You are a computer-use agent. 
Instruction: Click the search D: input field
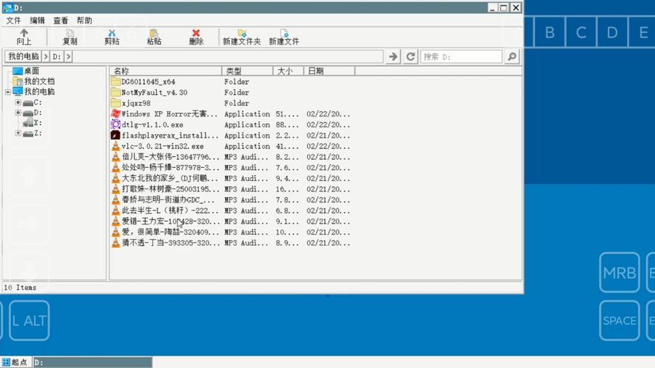pos(461,57)
